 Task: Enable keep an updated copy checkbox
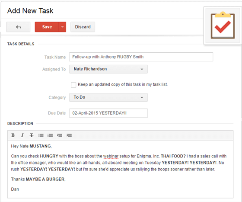point(73,85)
